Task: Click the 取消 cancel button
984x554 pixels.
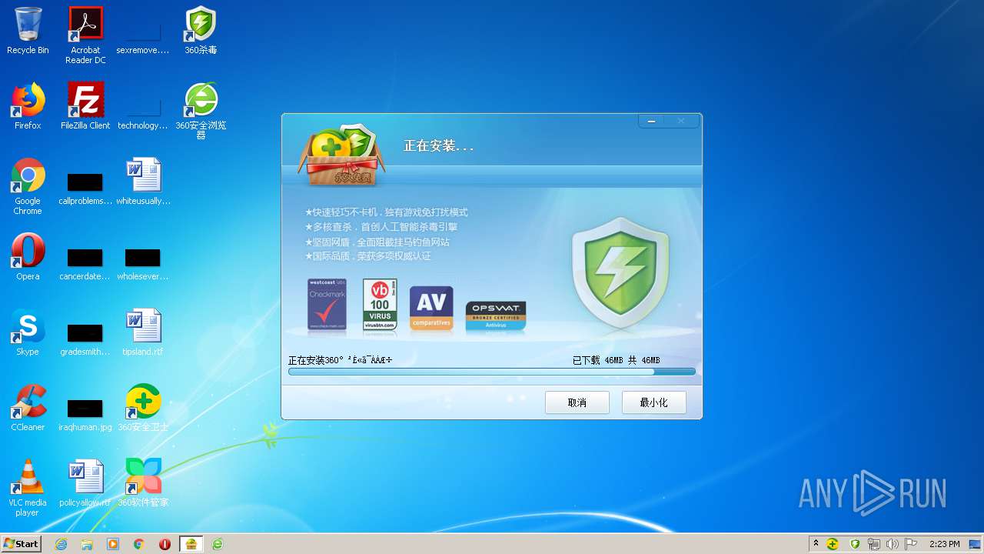Action: [577, 402]
